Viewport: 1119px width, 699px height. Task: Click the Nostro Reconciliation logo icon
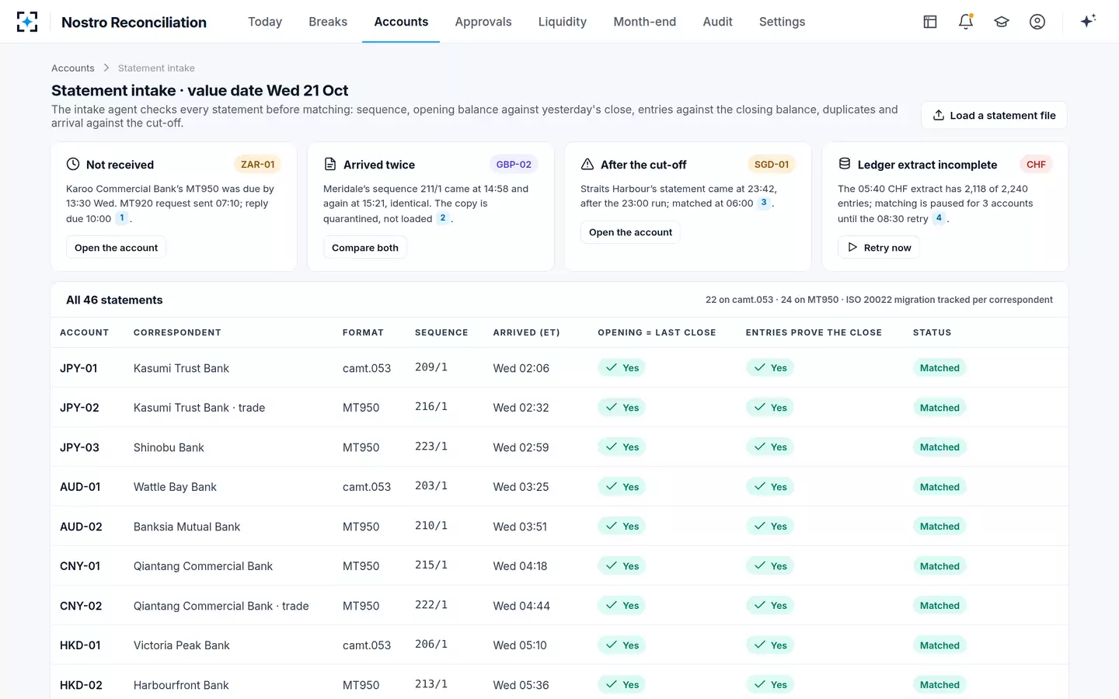27,22
